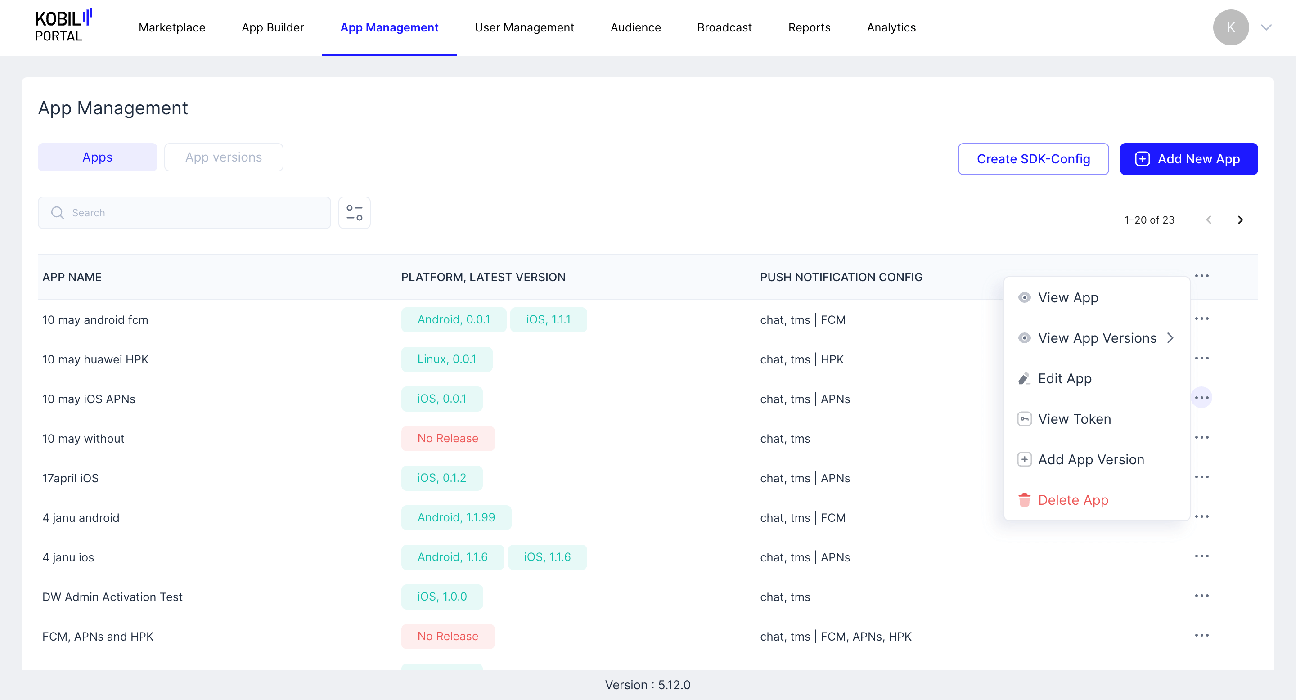Viewport: 1296px width, 700px height.
Task: Open the three-dot menu for DW Admin Activation Test
Action: [x=1201, y=596]
